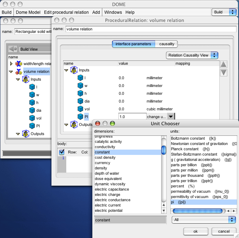Open the Build menu
239x238 pixels.
click(7, 12)
